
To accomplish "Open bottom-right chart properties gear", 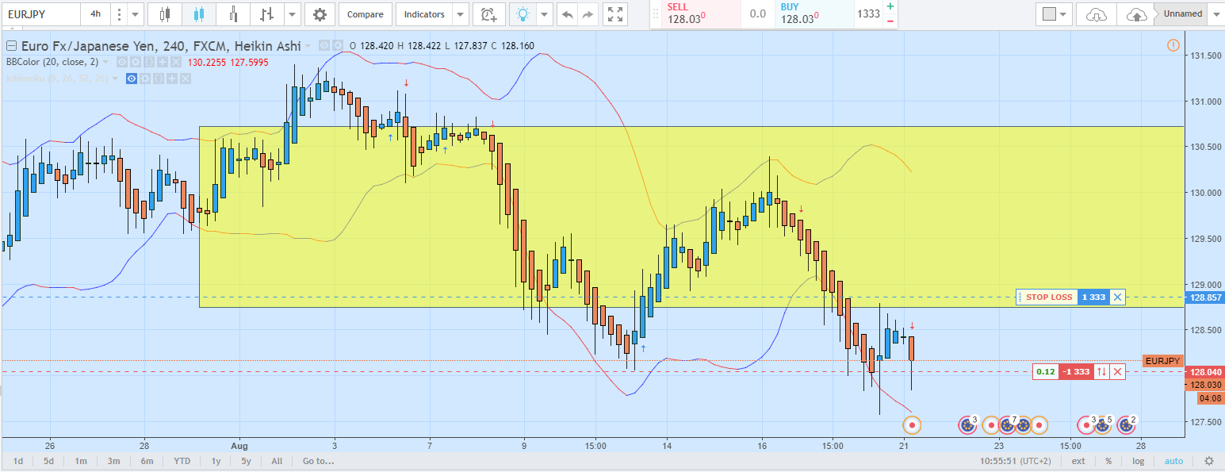I will 1208,461.
